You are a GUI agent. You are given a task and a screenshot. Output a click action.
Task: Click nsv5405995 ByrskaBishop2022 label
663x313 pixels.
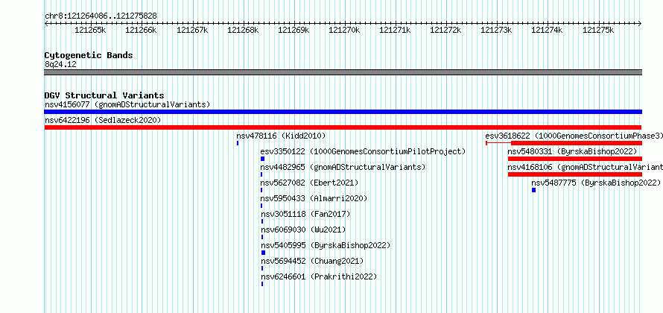325,245
